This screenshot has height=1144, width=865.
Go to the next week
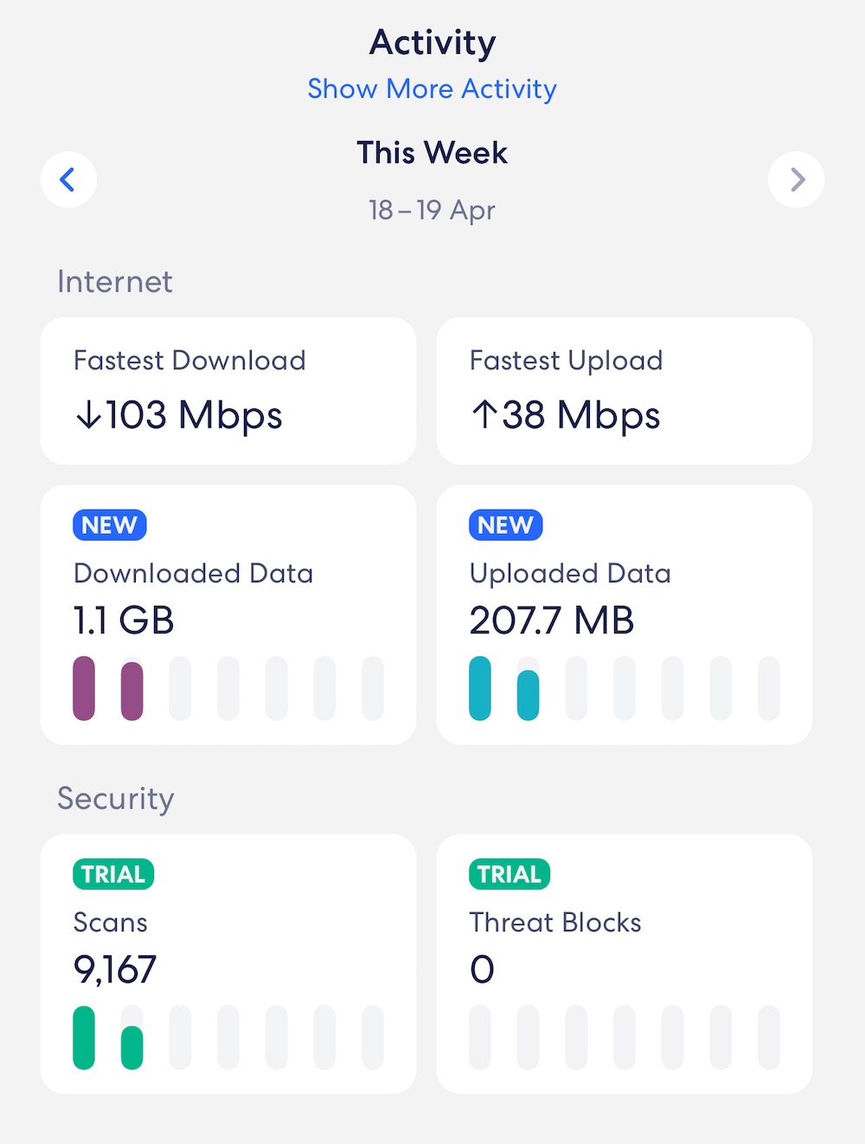point(796,180)
